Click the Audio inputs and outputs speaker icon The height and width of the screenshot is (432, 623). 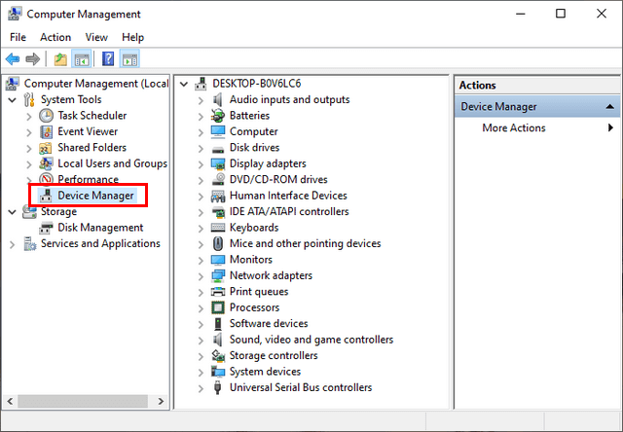(218, 99)
